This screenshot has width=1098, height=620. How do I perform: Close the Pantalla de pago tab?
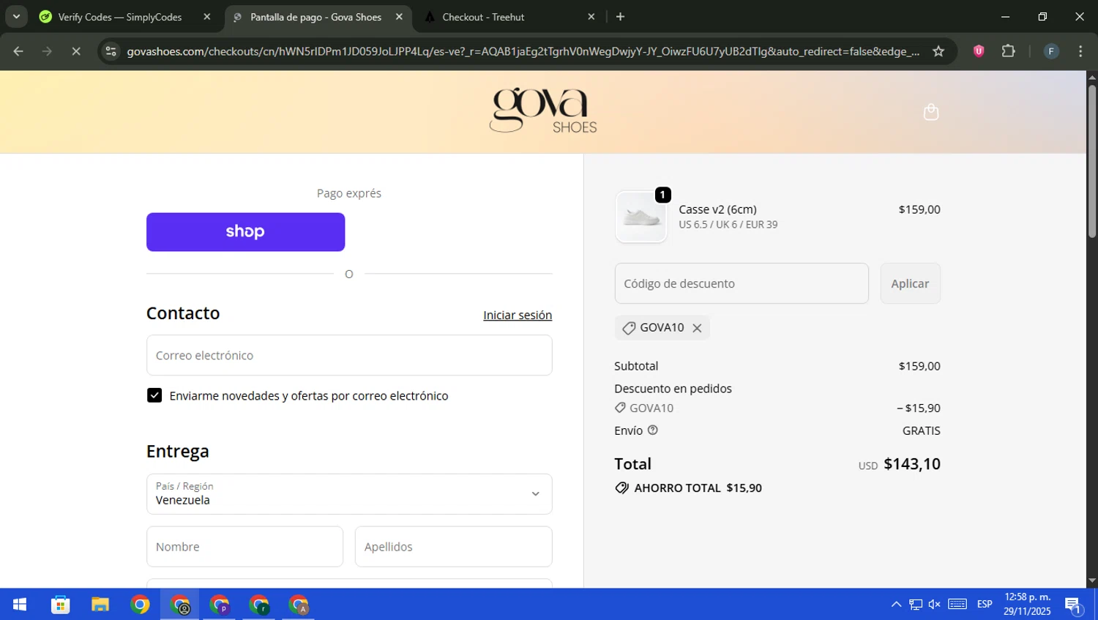point(399,17)
